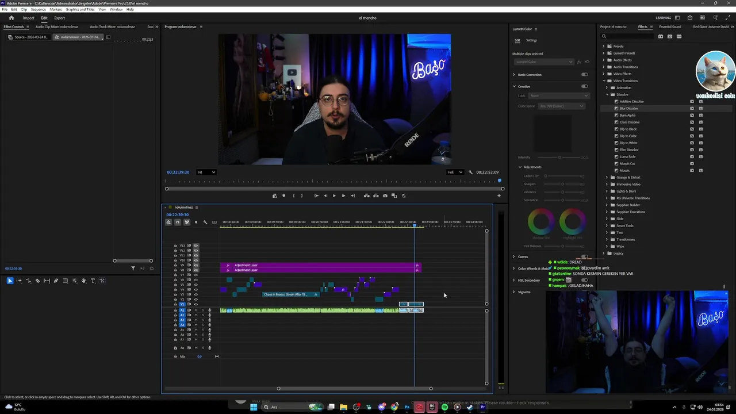
Task: Expand the Basic Correction section
Action: [x=514, y=75]
